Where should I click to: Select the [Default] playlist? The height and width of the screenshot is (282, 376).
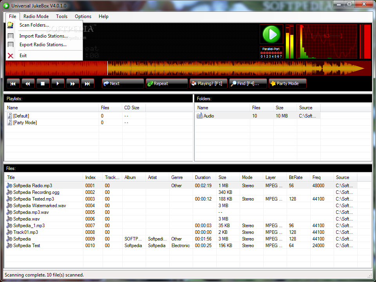pyautogui.click(x=21, y=116)
